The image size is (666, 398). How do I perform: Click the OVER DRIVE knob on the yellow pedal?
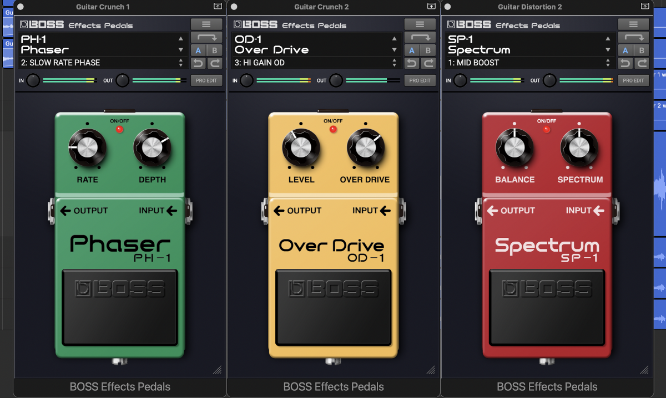tap(366, 147)
